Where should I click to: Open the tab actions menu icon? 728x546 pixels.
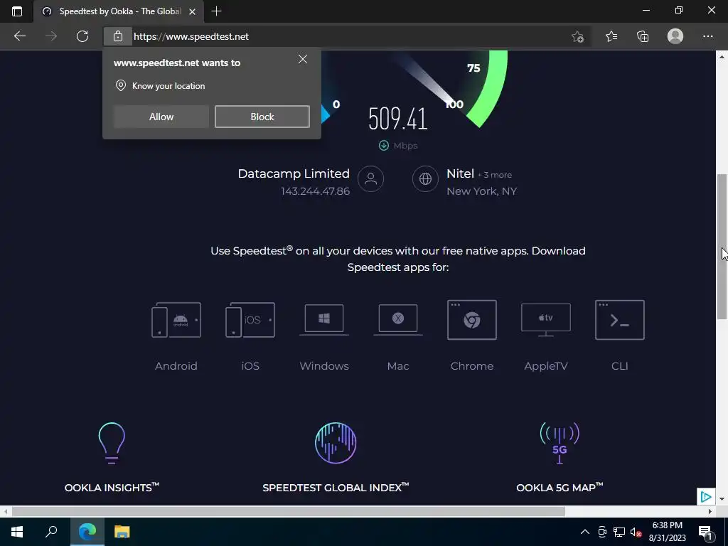[17, 11]
